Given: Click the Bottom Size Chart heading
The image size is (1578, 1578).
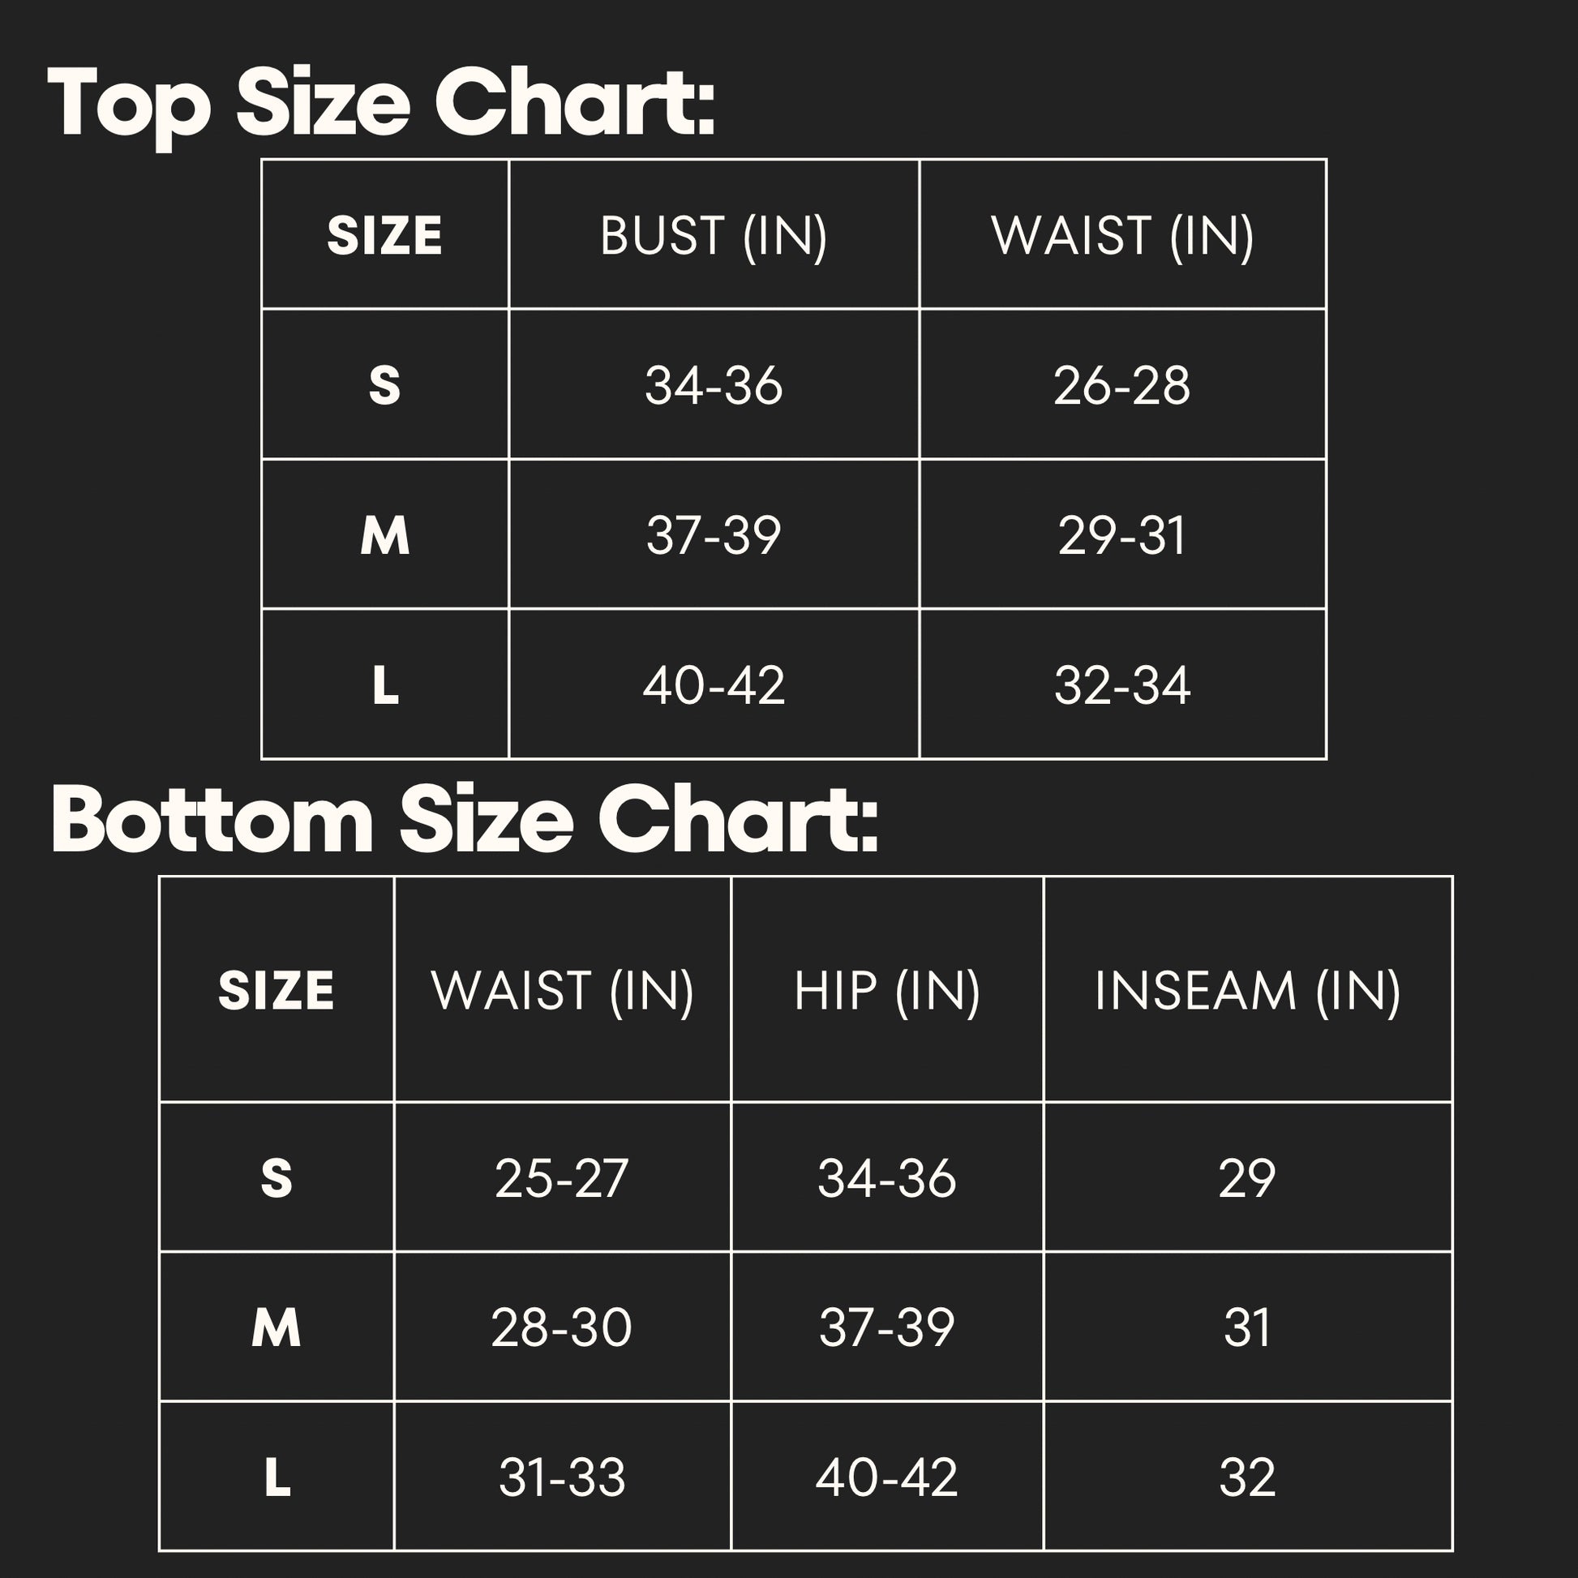Looking at the screenshot, I should (x=464, y=819).
